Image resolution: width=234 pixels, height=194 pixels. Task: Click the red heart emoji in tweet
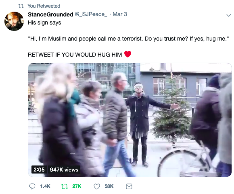pyautogui.click(x=127, y=54)
